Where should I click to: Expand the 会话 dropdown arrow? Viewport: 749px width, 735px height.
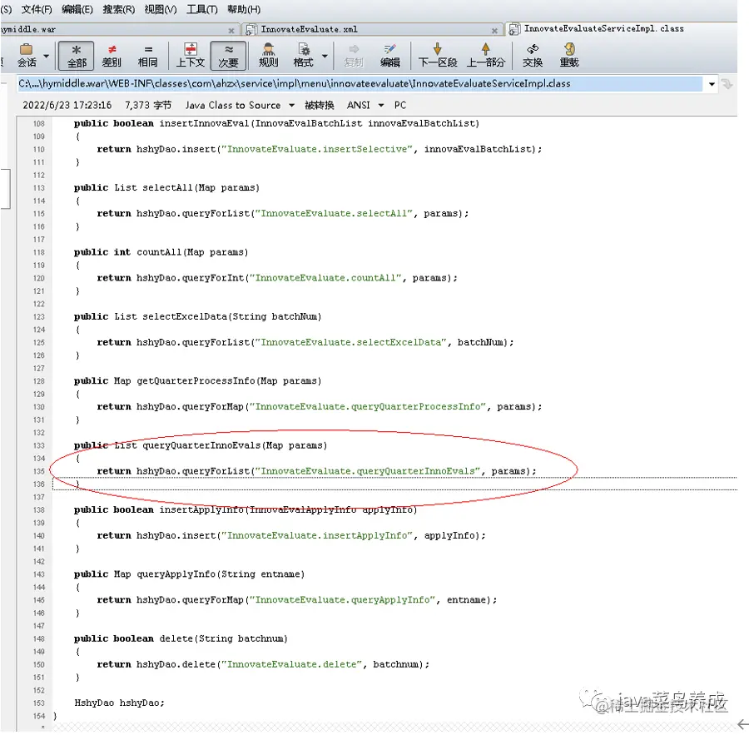pyautogui.click(x=47, y=56)
